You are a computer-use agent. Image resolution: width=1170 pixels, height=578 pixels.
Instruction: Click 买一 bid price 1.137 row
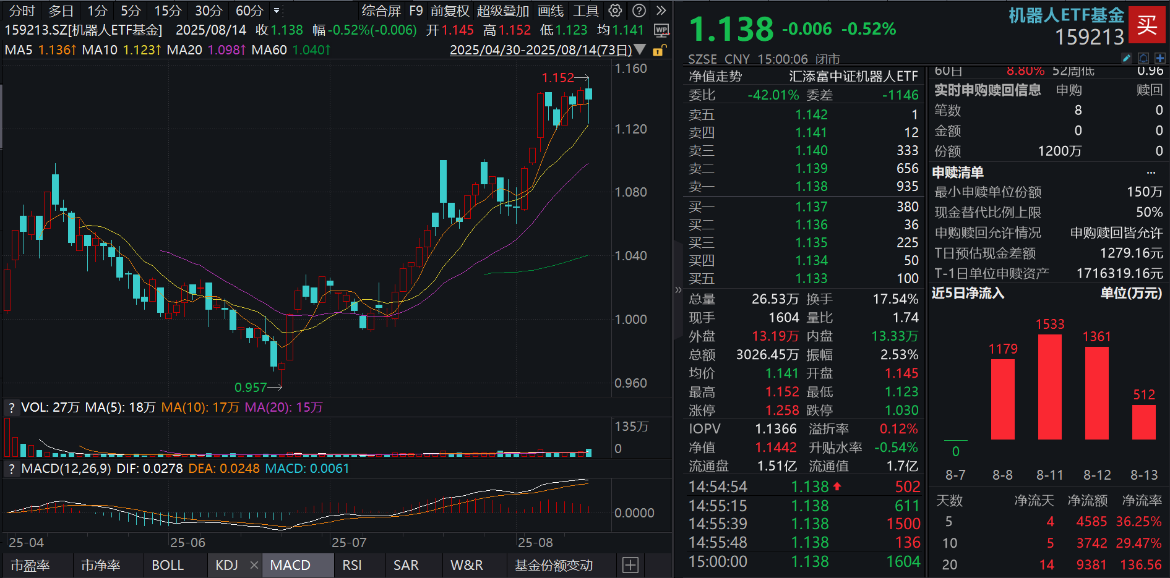point(803,206)
